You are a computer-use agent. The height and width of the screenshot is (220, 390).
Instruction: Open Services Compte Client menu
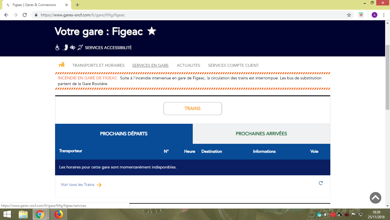point(233,65)
